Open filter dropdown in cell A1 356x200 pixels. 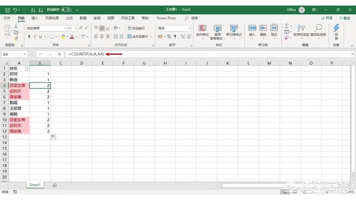pyautogui.click(x=27, y=69)
